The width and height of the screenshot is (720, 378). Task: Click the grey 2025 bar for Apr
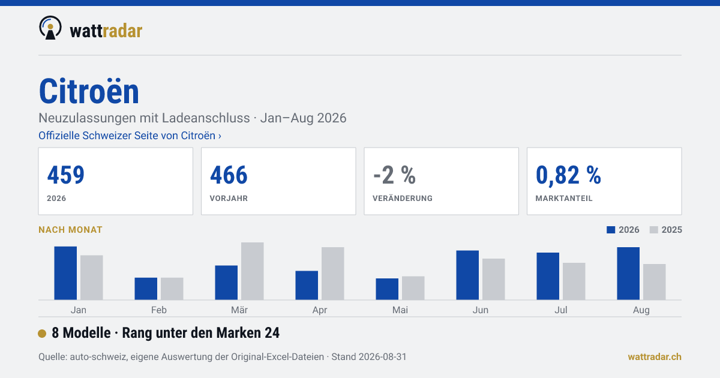[x=333, y=274]
